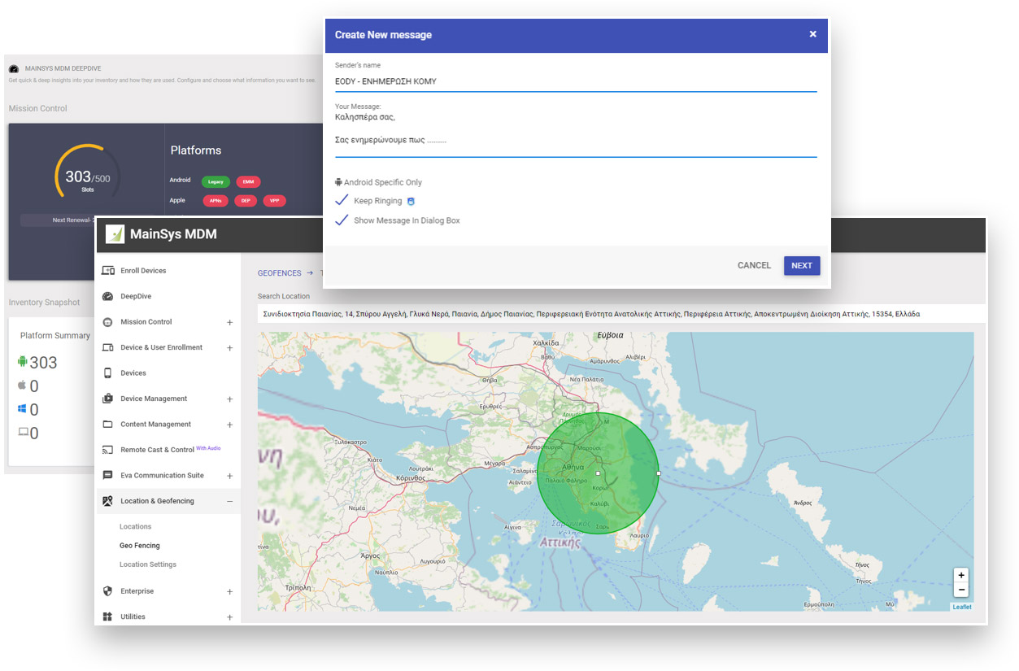
Task: Click the Eva Communication Suite chat icon
Action: click(x=107, y=475)
